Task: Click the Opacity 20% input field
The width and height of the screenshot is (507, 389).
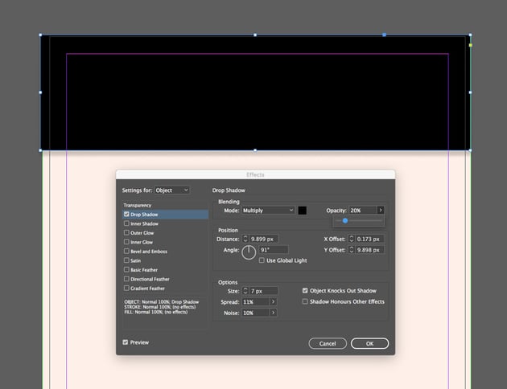Action: tap(363, 211)
